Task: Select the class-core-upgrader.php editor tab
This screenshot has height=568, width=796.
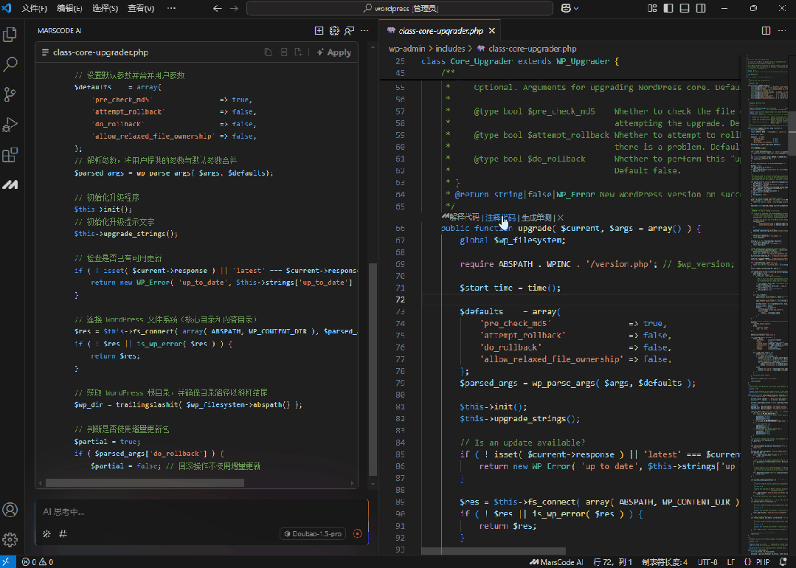Action: [x=440, y=31]
